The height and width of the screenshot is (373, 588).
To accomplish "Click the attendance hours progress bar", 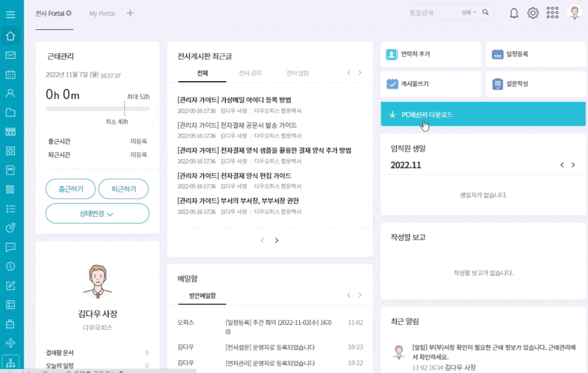I will pyautogui.click(x=97, y=109).
